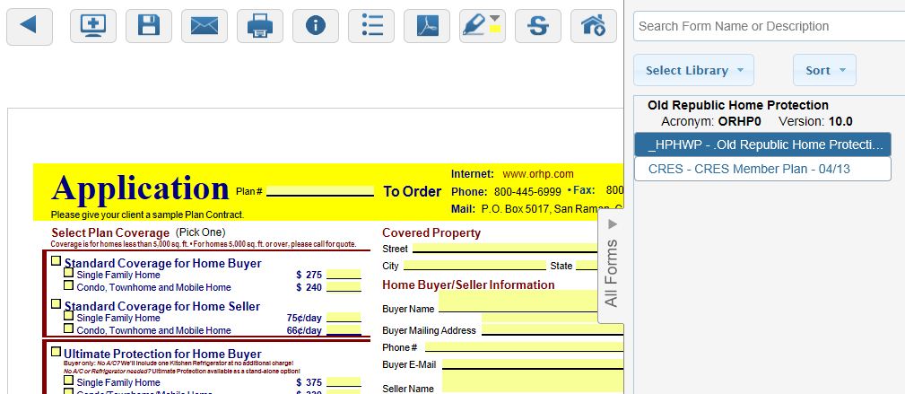Check Standard Coverage for Home Seller box

click(57, 305)
